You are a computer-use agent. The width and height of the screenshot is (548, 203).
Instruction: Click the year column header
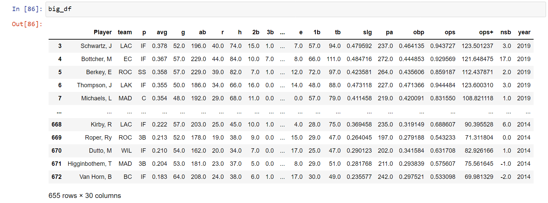click(x=524, y=32)
